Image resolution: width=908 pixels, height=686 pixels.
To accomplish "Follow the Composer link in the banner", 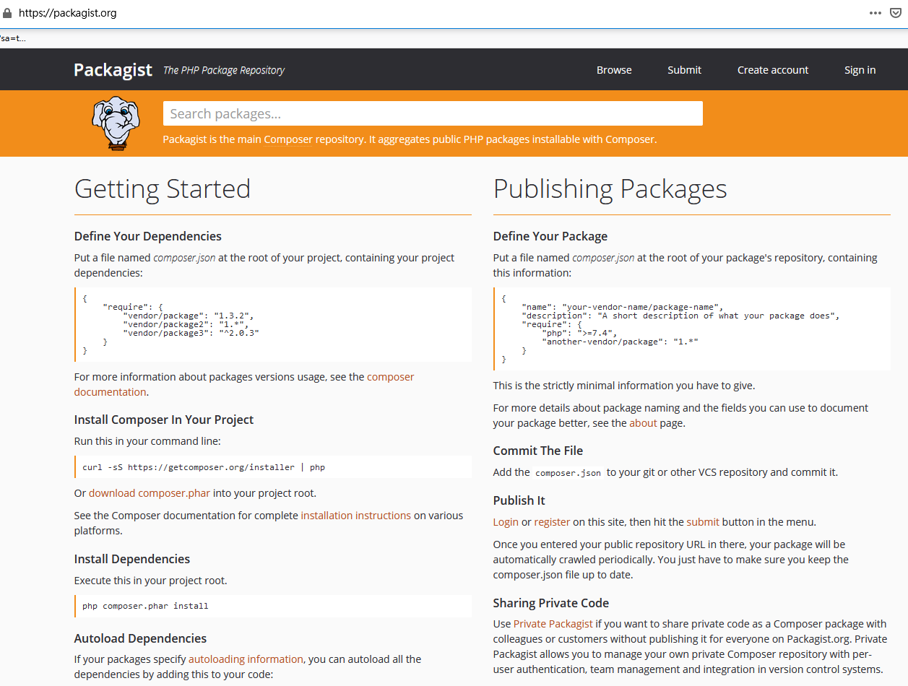I will pos(288,139).
